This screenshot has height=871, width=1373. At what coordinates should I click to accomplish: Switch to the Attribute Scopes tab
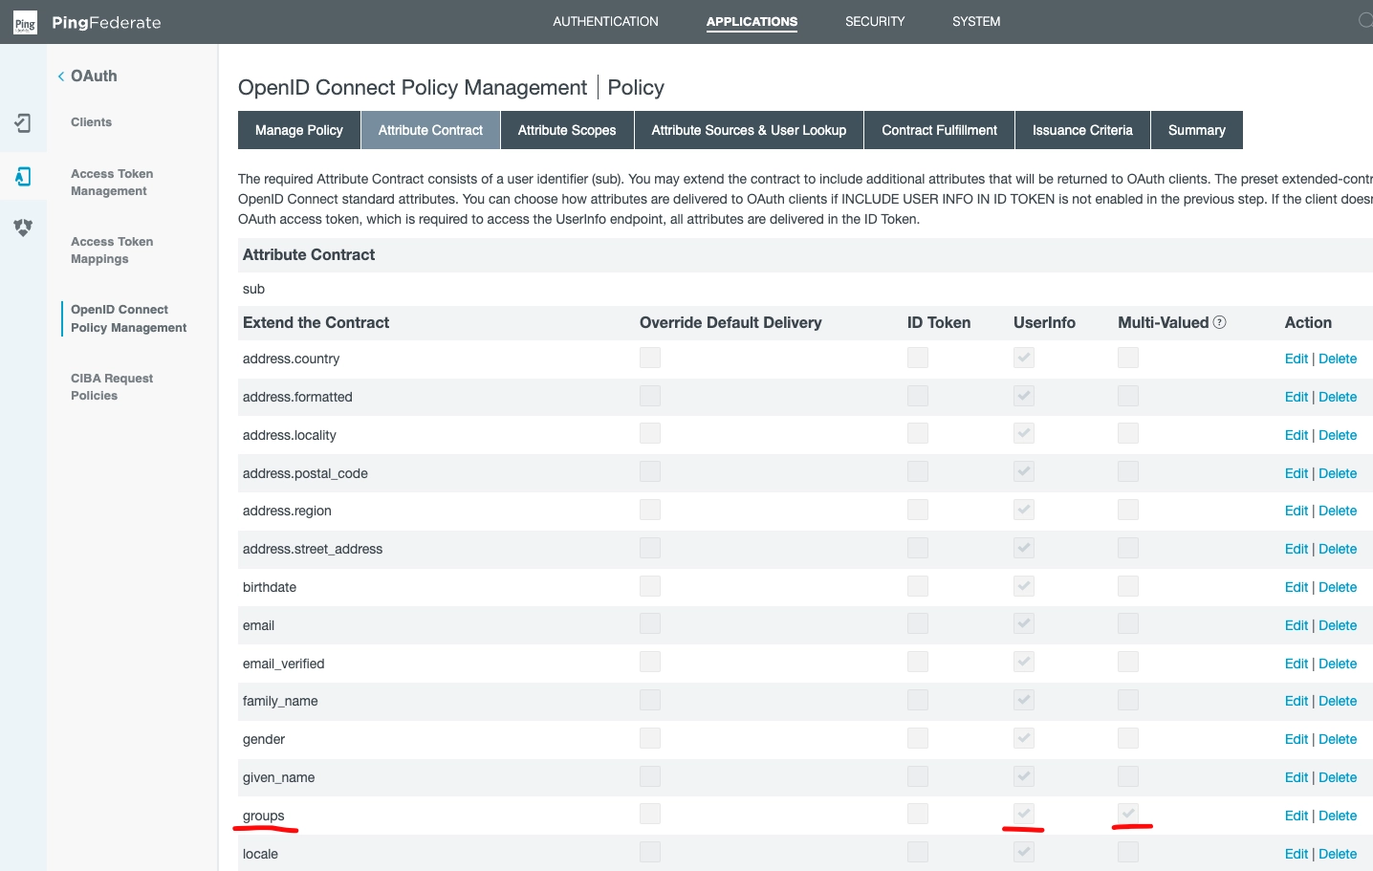tap(567, 130)
